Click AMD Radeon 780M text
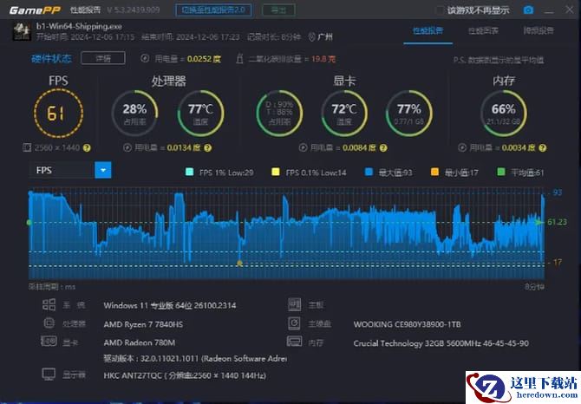This screenshot has height=404, width=581. (x=140, y=342)
